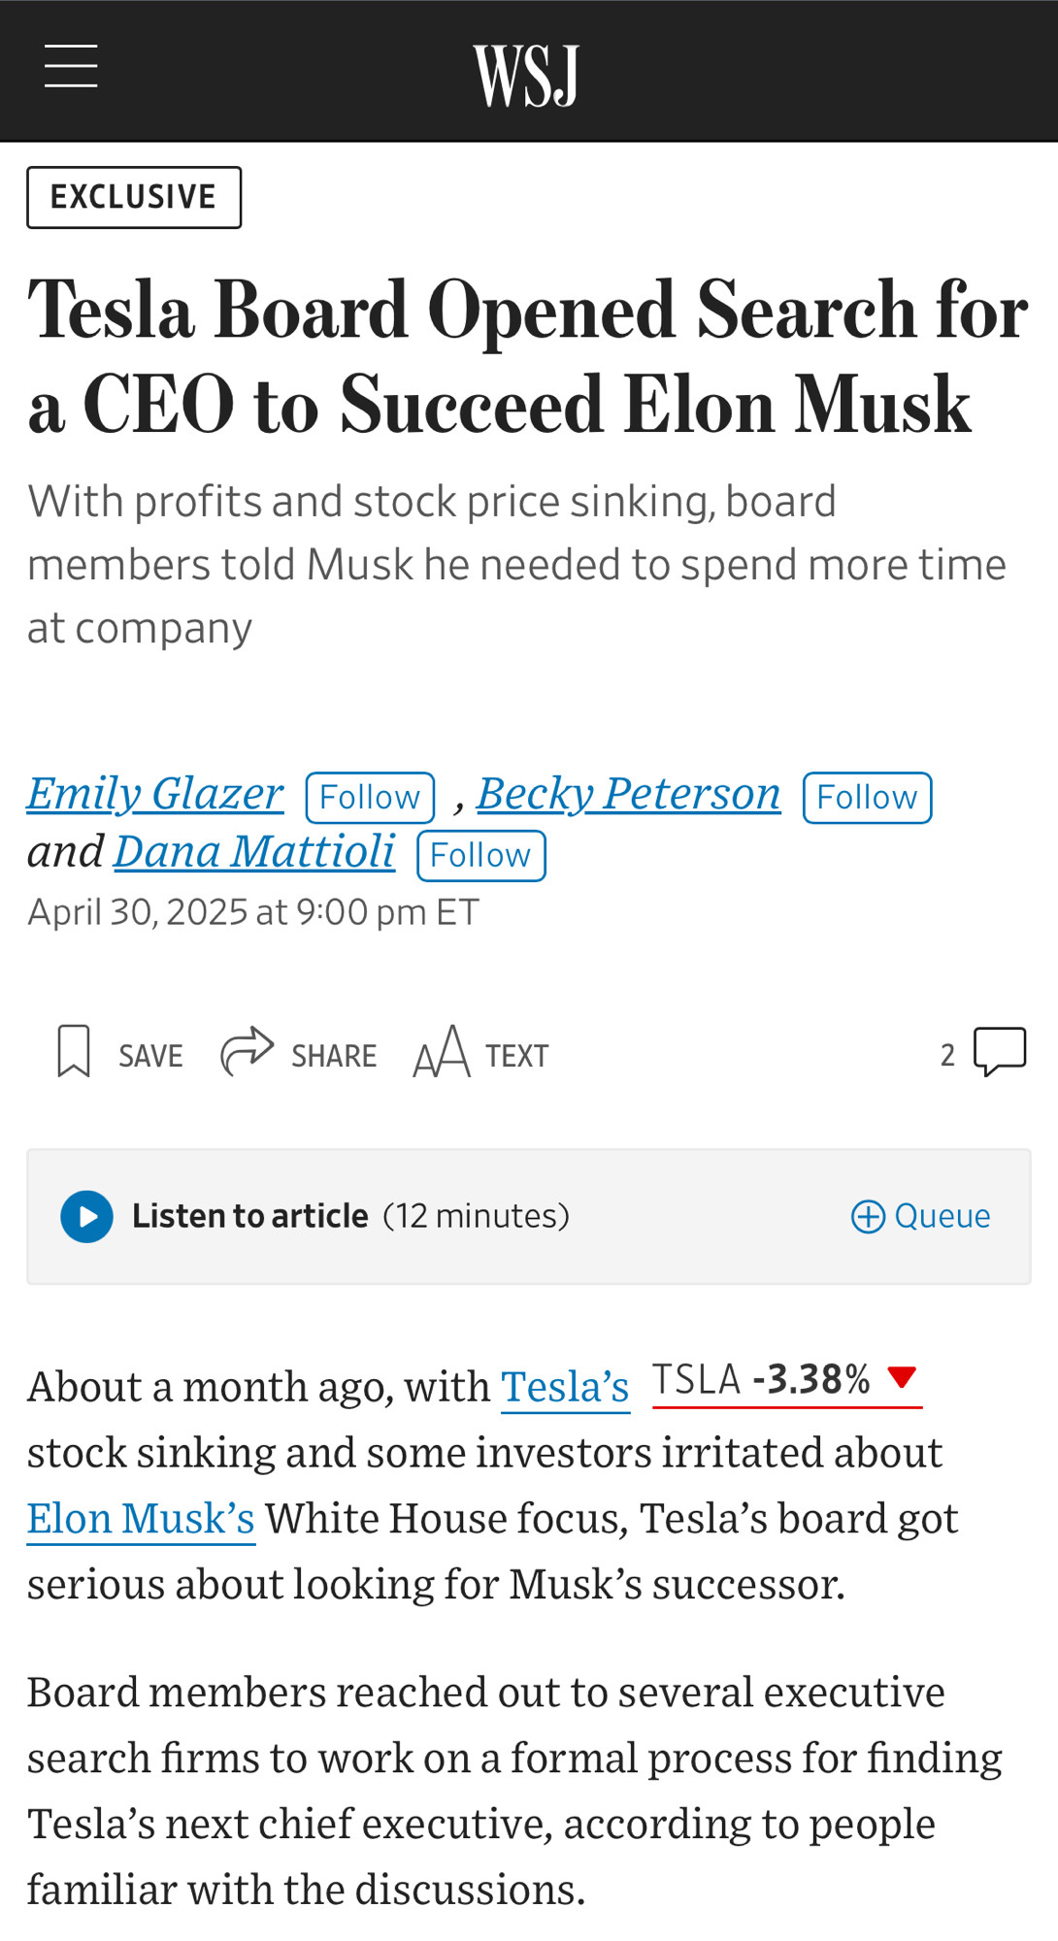Open Becky Peterson author link
Image resolution: width=1058 pixels, height=1941 pixels.
628,794
